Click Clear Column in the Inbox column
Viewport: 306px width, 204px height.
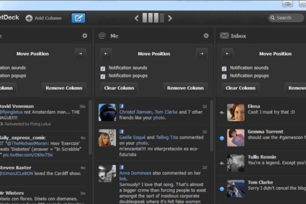pos(240,88)
